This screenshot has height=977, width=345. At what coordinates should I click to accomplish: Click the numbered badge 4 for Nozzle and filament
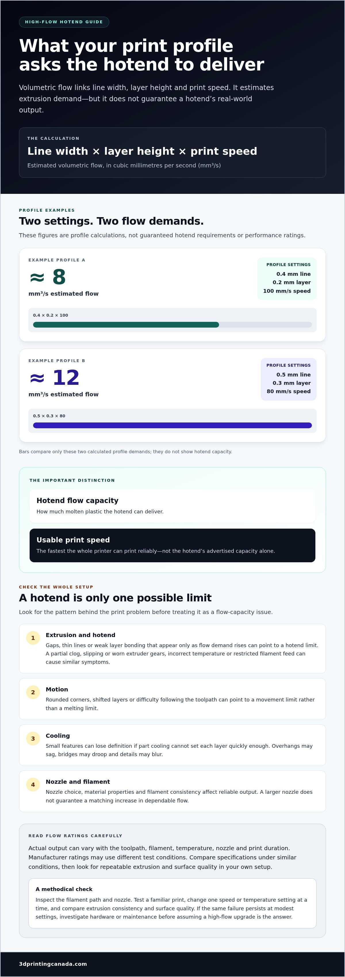click(33, 785)
